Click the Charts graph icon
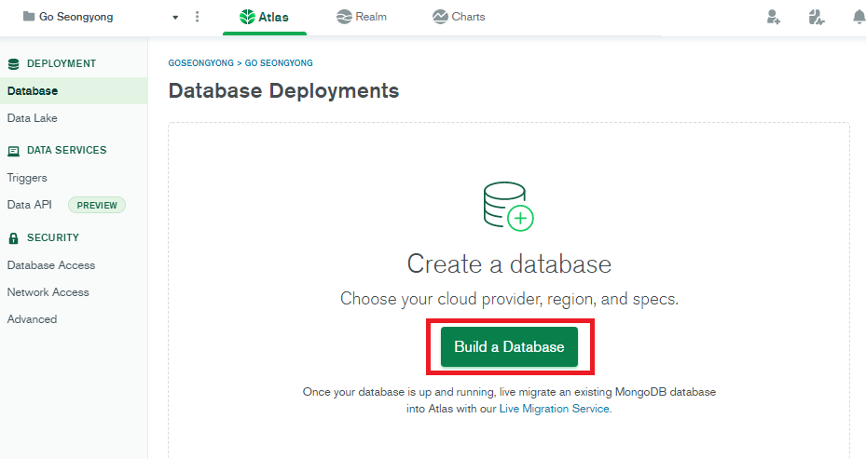866x459 pixels. click(x=440, y=17)
